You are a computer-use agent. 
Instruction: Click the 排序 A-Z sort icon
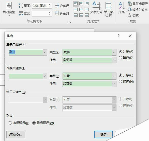(122, 8)
